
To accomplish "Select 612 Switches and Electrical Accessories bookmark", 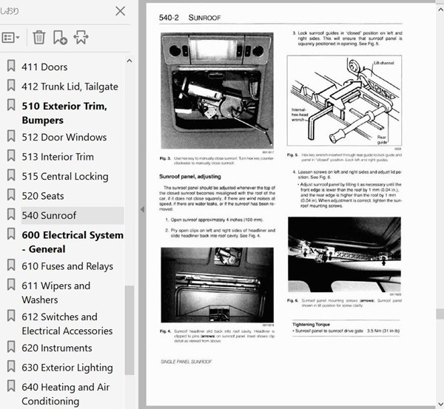I will click(x=67, y=324).
